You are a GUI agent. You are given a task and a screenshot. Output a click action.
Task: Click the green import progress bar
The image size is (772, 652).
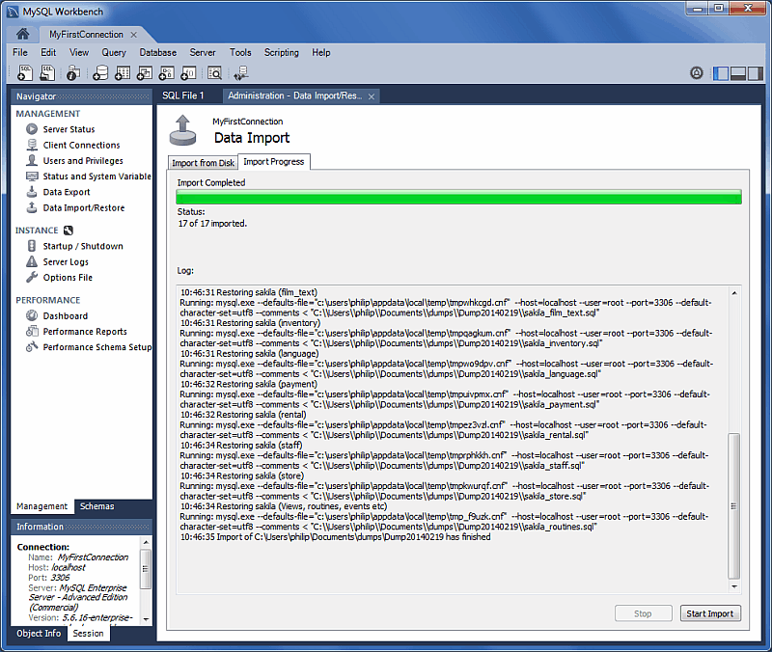click(459, 197)
